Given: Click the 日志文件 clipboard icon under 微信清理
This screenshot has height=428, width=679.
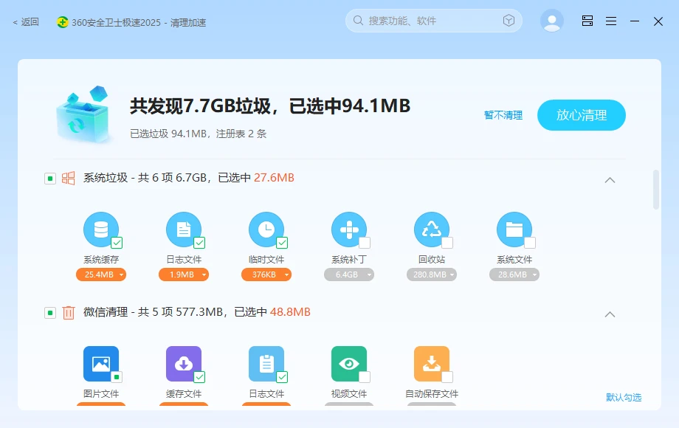Looking at the screenshot, I should click(266, 364).
